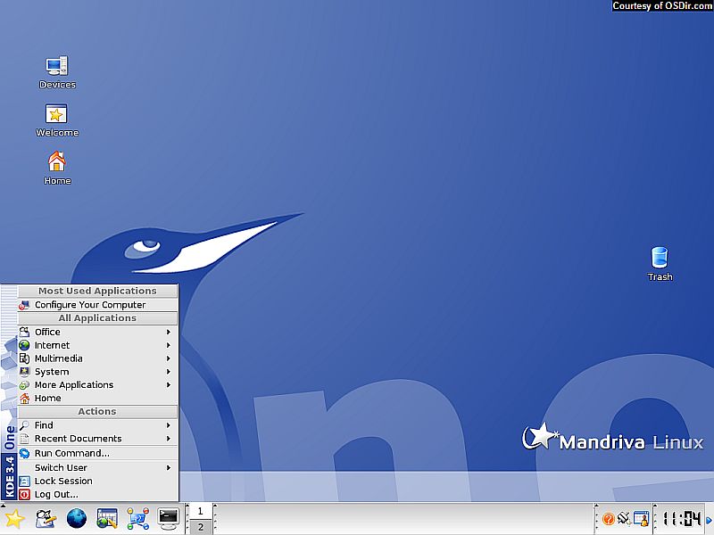Launch the terminal from the panel
This screenshot has height=535, width=714.
[169, 519]
